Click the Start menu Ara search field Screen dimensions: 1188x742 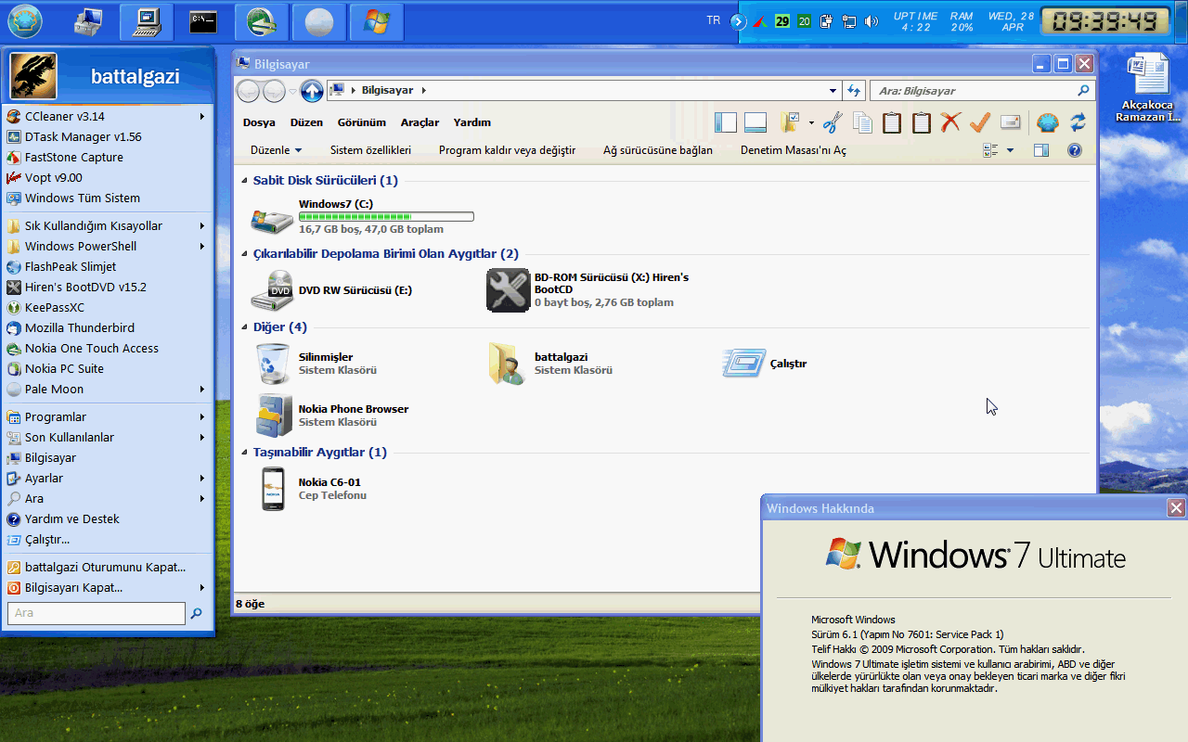tap(97, 613)
